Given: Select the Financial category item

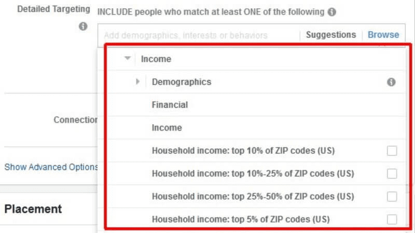Looking at the screenshot, I should (x=170, y=105).
